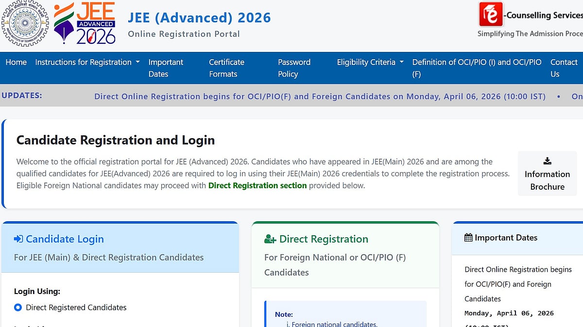Click the JEE Advanced 2026 logo
The image size is (583, 327).
click(x=85, y=23)
